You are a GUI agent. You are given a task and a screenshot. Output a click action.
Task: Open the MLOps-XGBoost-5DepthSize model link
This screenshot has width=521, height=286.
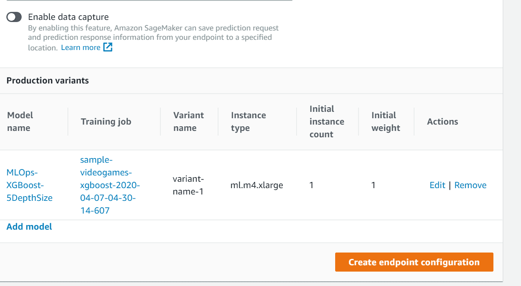coord(29,185)
